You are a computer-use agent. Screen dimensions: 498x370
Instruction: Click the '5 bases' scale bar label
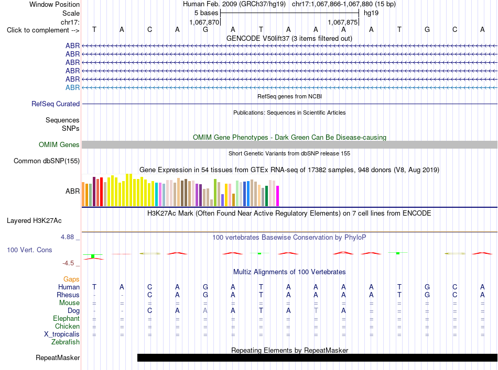[207, 13]
